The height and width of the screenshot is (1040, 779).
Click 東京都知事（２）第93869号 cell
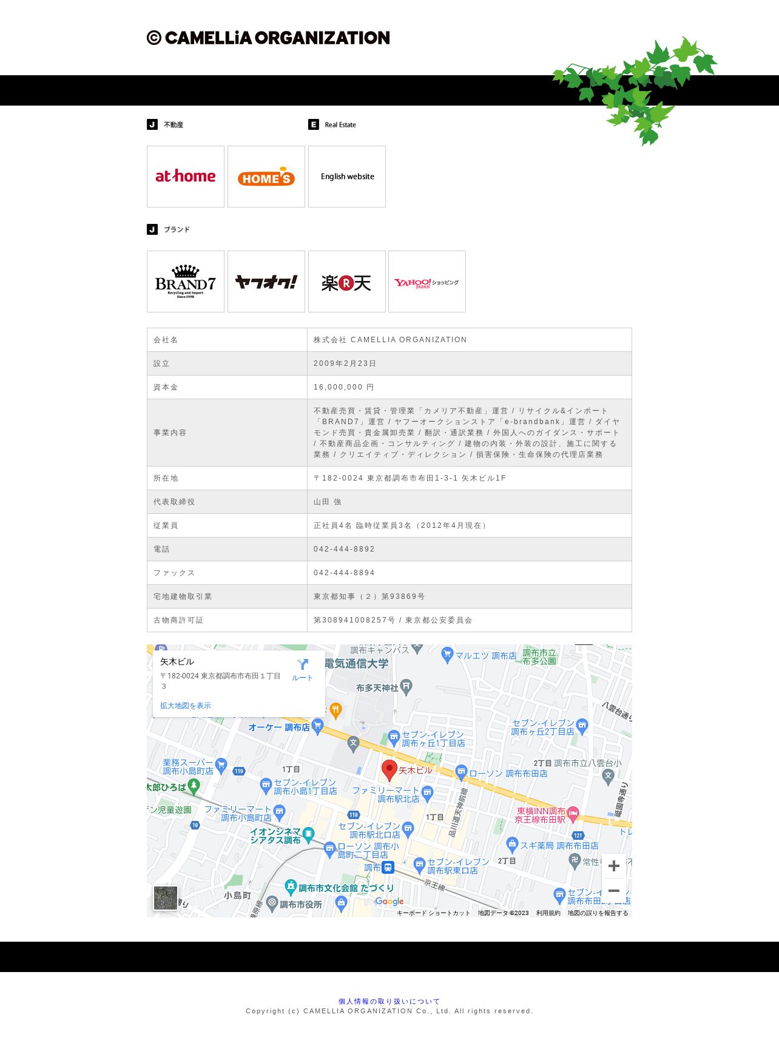click(470, 596)
